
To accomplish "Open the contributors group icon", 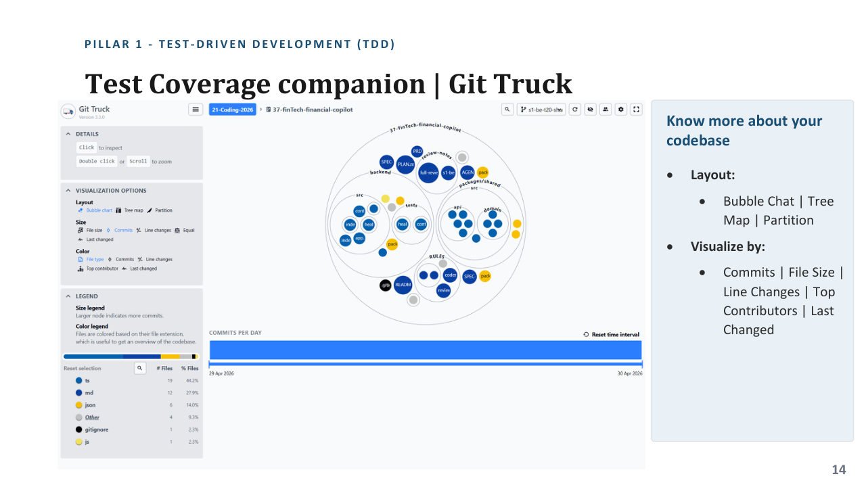I will (x=606, y=109).
